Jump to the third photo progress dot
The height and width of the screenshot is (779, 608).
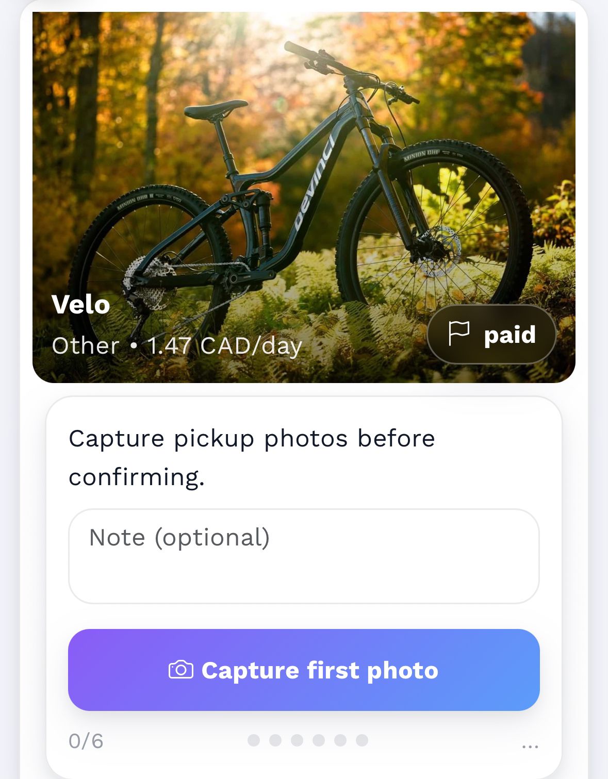(297, 740)
